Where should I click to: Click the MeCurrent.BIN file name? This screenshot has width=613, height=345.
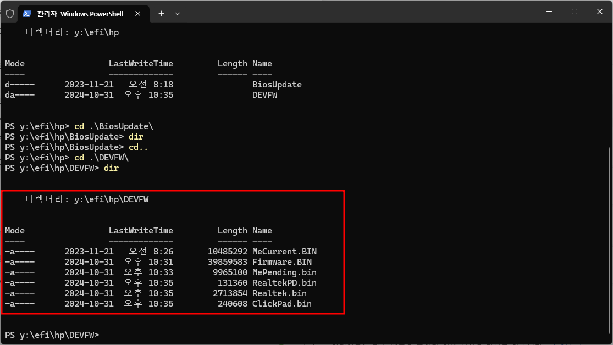pyautogui.click(x=284, y=252)
